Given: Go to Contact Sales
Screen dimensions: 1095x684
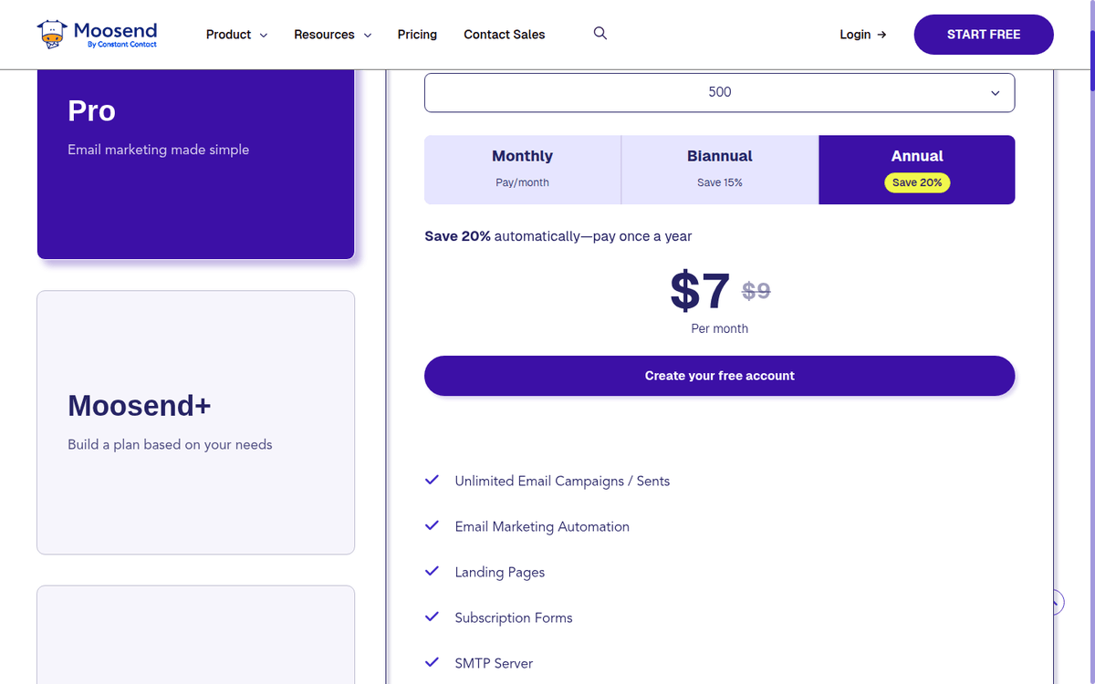Looking at the screenshot, I should coord(504,35).
